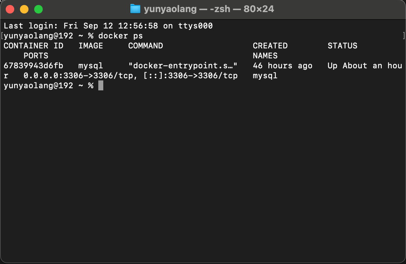Click the container ID 67839943d6fb

(33, 65)
